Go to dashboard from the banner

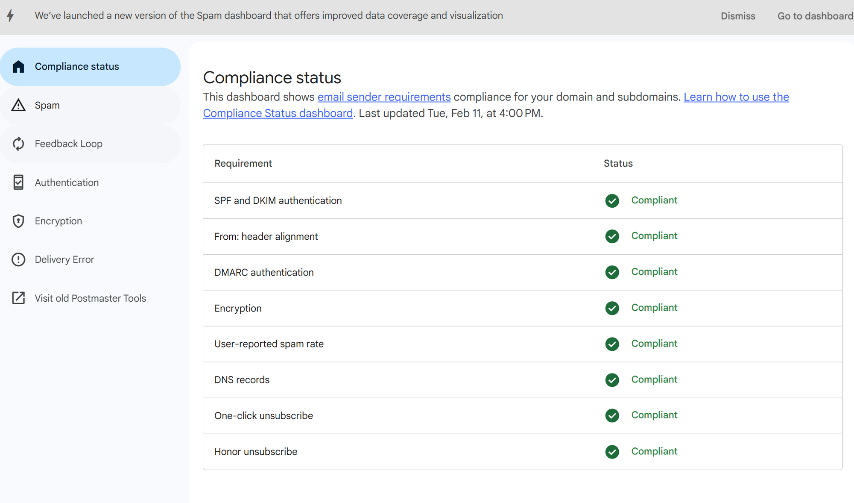[815, 16]
